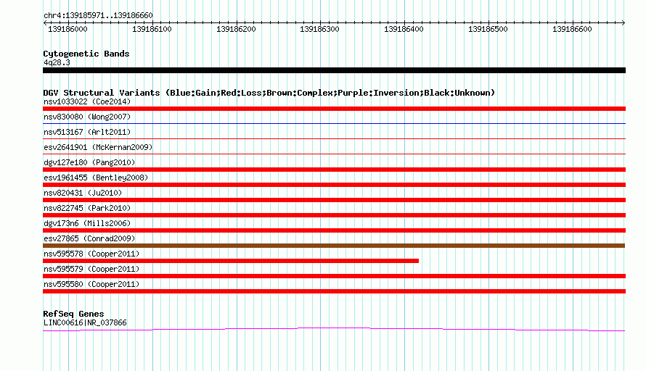Image resolution: width=646 pixels, height=371 pixels.
Task: Click ruler position 139186200
Action: point(236,29)
